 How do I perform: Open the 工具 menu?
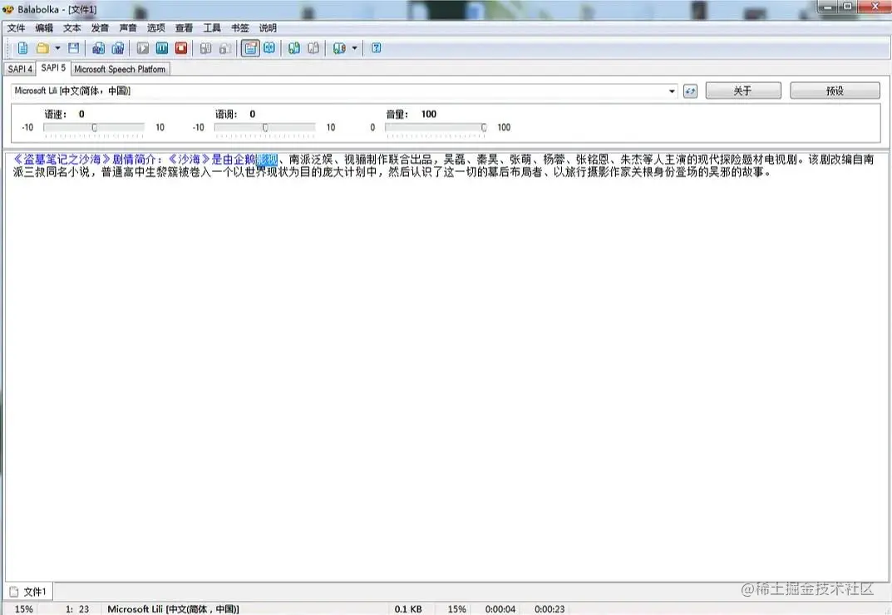212,28
